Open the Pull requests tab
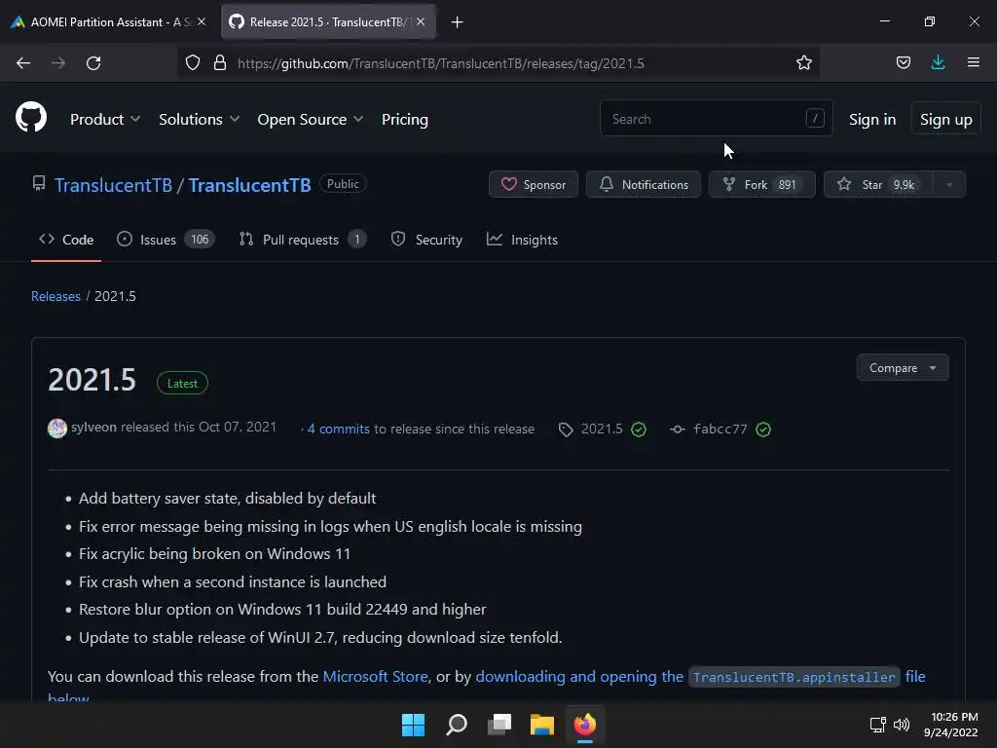This screenshot has width=997, height=748. (302, 240)
